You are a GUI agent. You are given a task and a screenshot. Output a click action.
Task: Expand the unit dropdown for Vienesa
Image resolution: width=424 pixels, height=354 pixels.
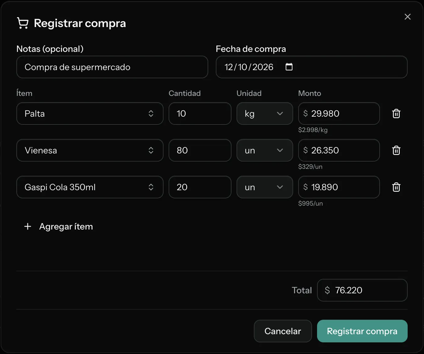pos(265,150)
